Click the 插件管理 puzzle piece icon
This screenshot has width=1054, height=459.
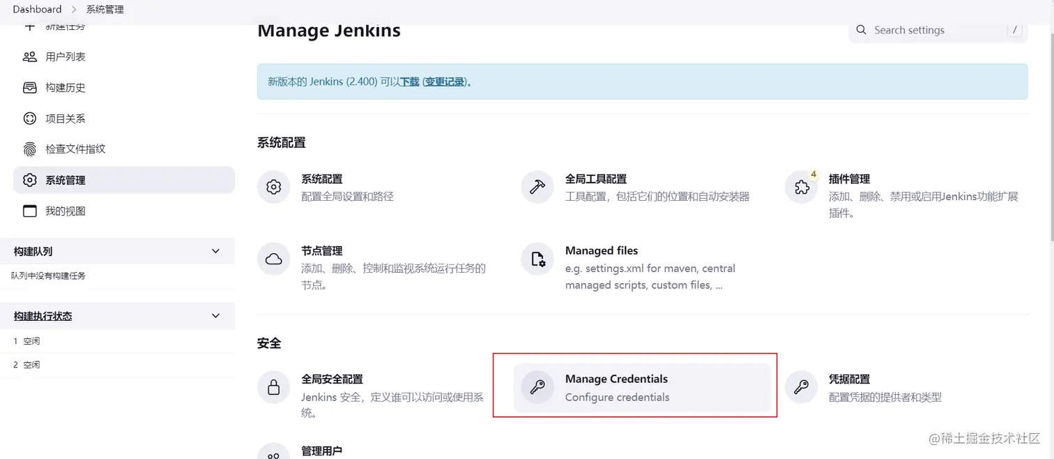[x=801, y=187]
